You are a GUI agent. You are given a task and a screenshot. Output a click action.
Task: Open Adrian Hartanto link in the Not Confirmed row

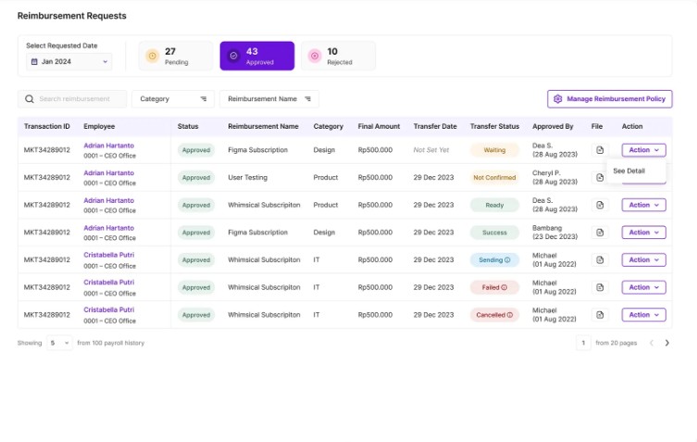pos(108,172)
